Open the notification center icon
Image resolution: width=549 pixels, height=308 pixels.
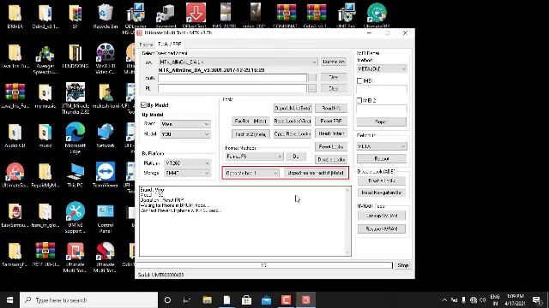(535, 300)
